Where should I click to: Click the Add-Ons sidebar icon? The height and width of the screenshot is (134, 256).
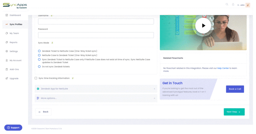[7, 69]
